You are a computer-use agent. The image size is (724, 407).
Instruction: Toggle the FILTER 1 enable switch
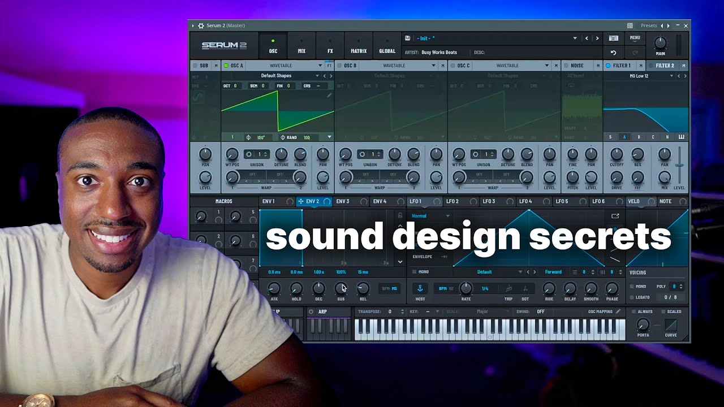(608, 66)
